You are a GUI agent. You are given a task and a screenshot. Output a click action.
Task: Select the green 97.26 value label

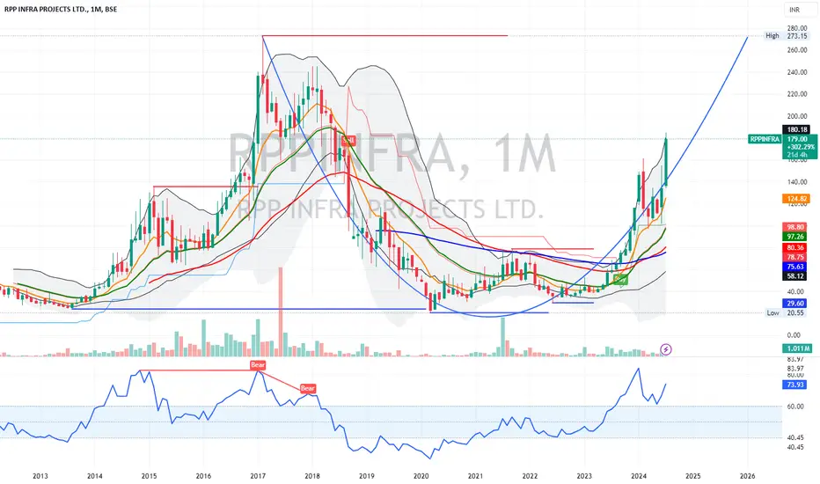pyautogui.click(x=794, y=237)
